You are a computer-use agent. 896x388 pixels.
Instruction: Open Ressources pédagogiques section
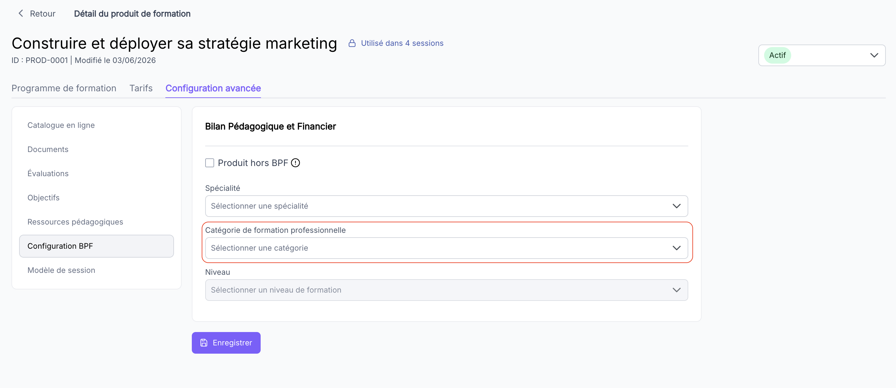click(96, 222)
